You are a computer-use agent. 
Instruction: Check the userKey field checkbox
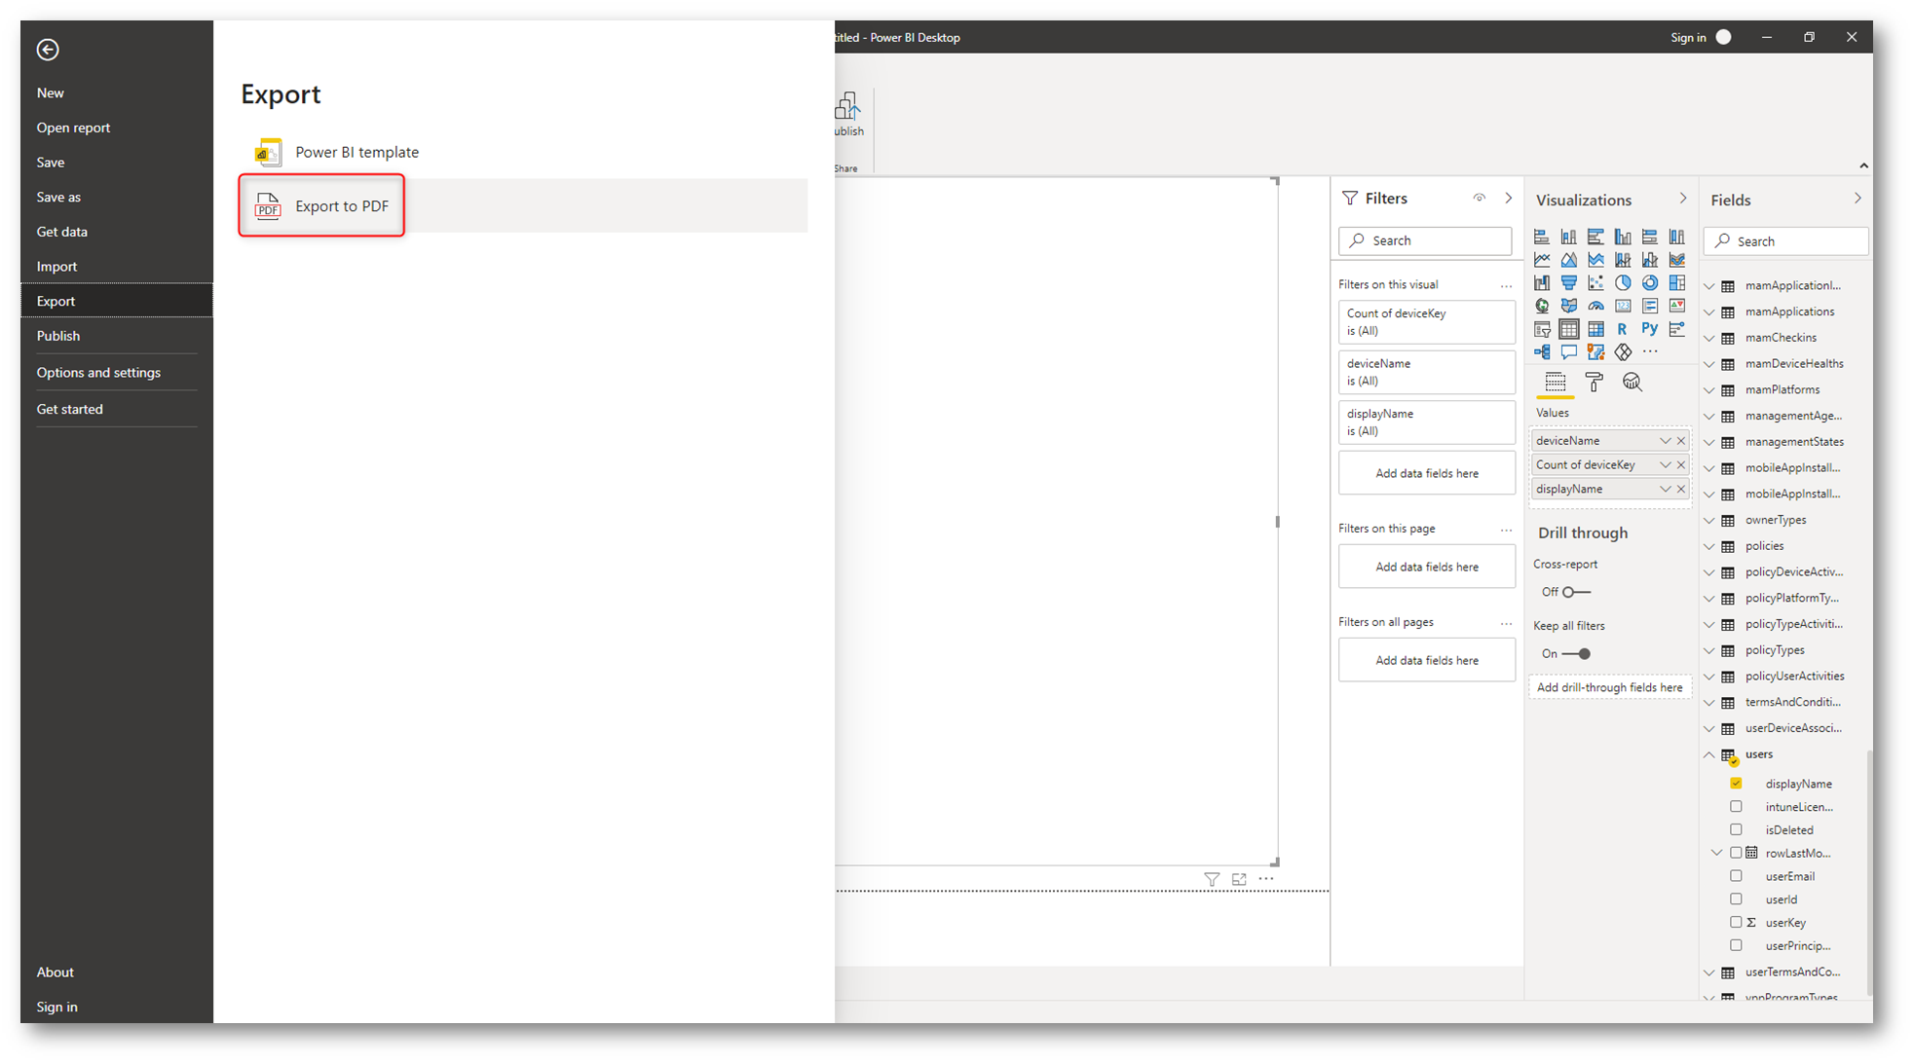pyautogui.click(x=1736, y=922)
